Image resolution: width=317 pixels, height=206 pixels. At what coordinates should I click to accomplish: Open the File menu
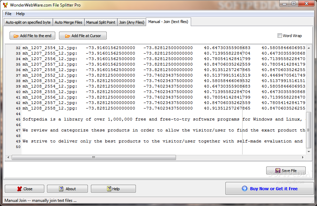coord(8,13)
